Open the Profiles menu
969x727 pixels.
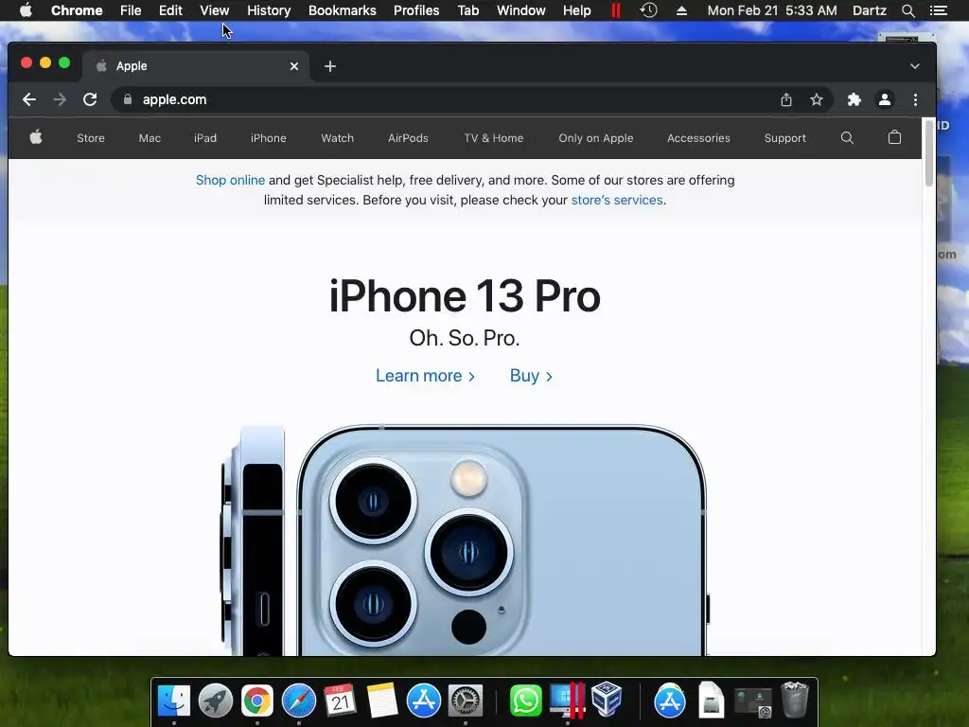coord(416,10)
